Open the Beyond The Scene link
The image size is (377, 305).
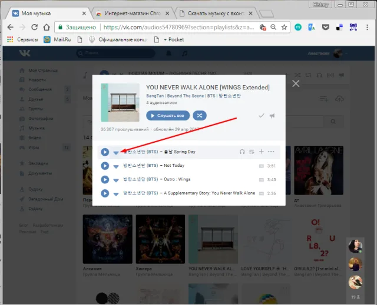(x=186, y=96)
